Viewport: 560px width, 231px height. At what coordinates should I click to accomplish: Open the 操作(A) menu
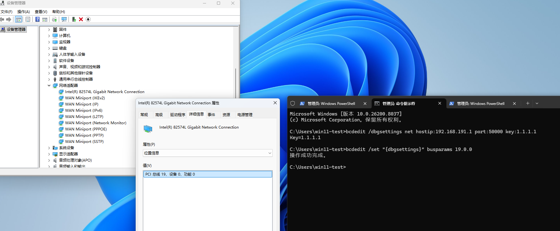(x=24, y=12)
